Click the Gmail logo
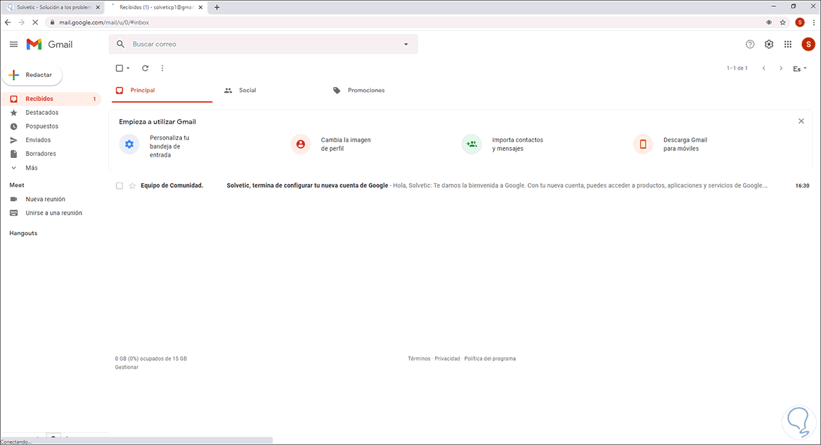This screenshot has width=821, height=445. tap(49, 44)
